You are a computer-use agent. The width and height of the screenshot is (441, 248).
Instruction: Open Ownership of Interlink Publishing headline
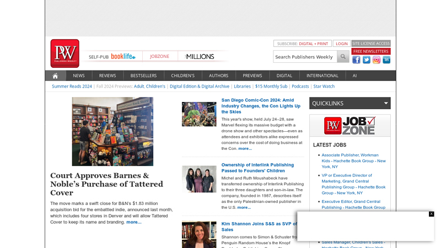(257, 168)
